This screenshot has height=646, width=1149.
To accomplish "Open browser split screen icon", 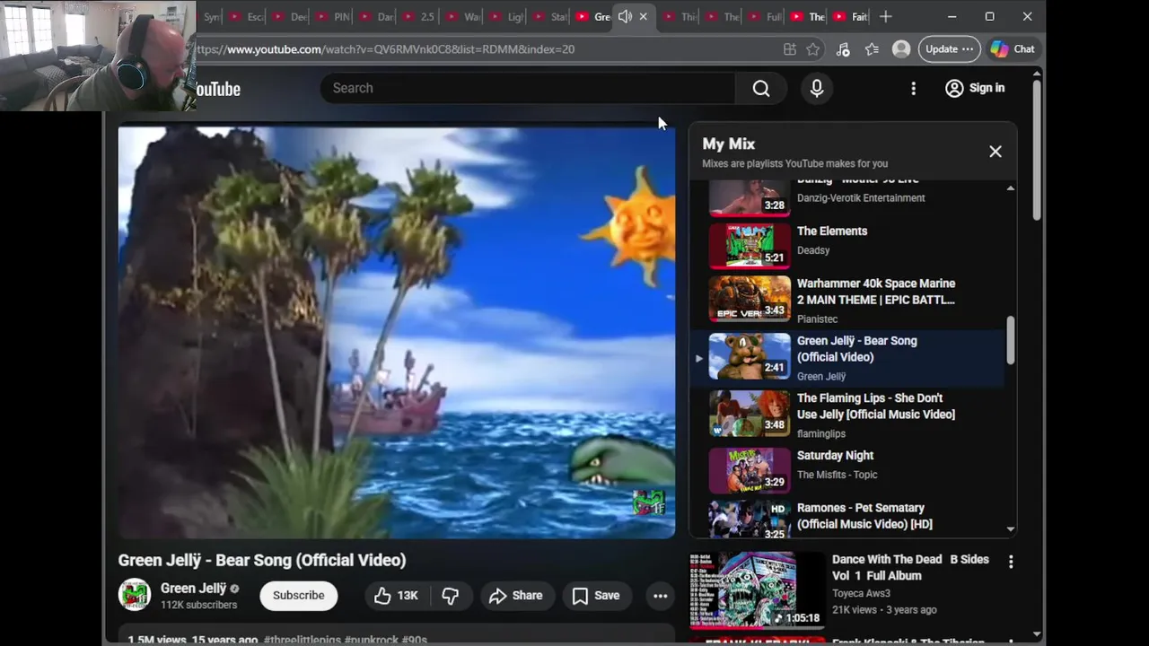I will pyautogui.click(x=790, y=49).
